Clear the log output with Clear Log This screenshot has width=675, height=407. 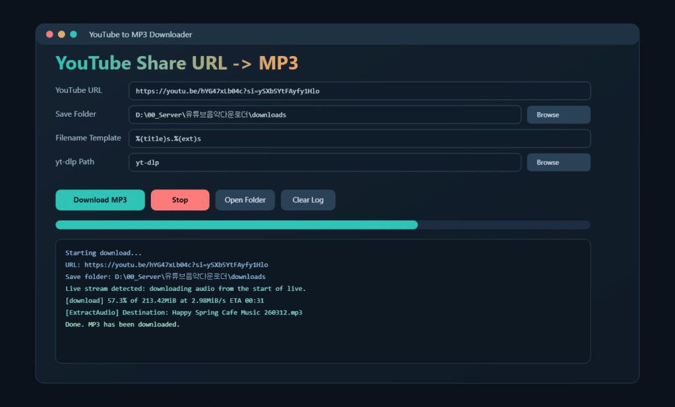pos(308,200)
